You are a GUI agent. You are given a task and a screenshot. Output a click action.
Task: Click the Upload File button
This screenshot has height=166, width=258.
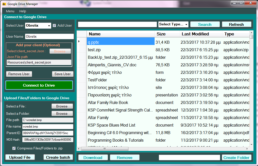[20, 157]
